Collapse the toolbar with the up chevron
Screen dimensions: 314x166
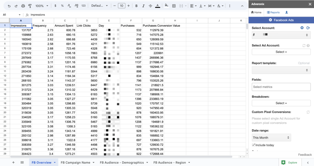pyautogui.click(x=242, y=6)
